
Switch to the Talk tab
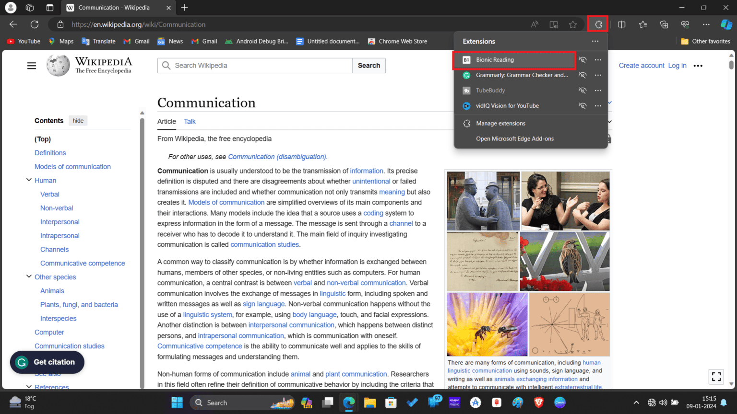(x=190, y=121)
